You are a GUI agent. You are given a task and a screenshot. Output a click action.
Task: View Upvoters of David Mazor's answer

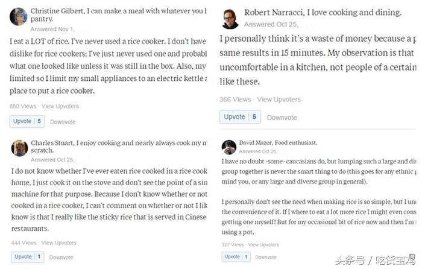tap(263, 245)
